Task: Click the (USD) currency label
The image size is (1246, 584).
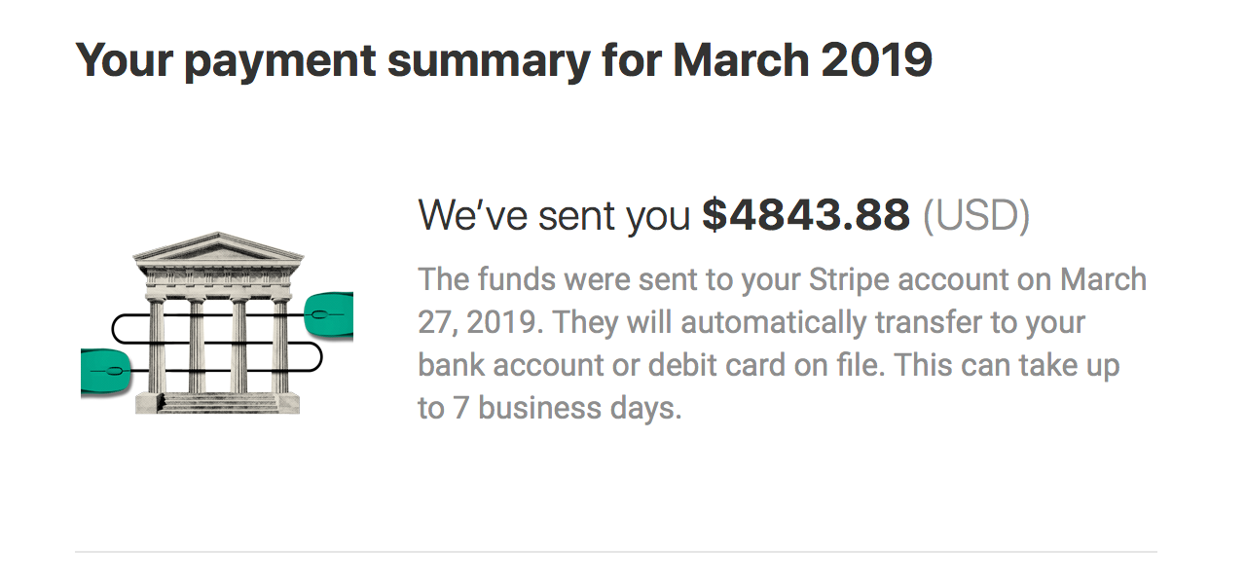Action: [x=975, y=216]
